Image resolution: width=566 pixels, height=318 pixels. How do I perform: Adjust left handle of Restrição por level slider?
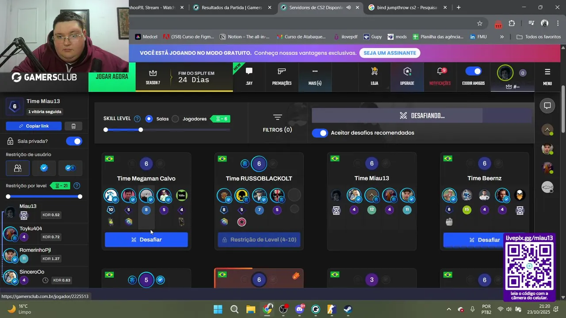8,197
